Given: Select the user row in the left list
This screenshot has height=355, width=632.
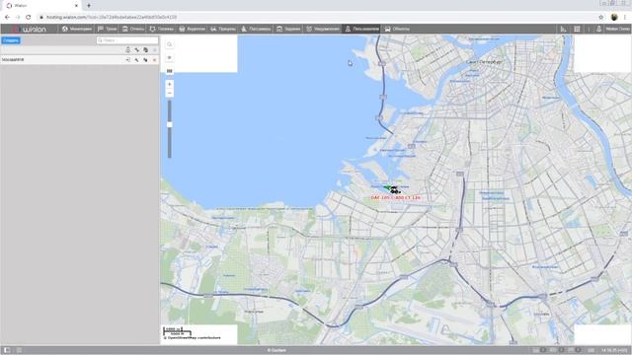Looking at the screenshot, I should click(79, 59).
